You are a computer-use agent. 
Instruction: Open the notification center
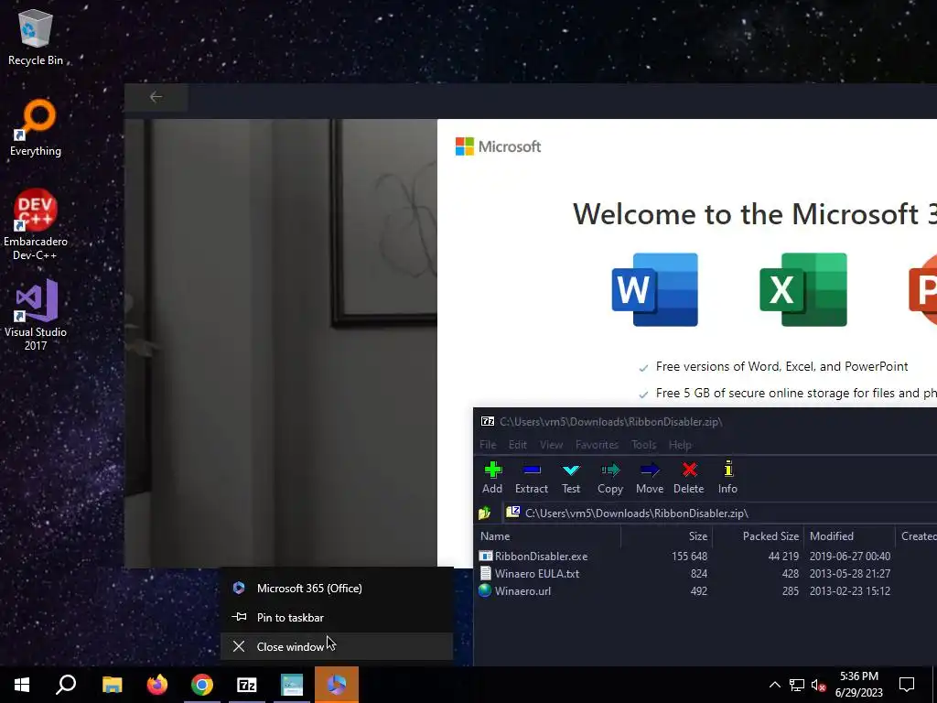point(907,685)
